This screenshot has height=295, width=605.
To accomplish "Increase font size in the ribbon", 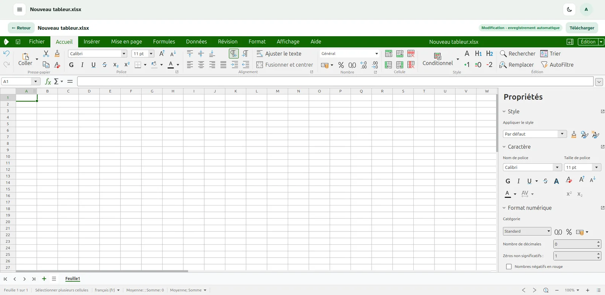I will click(162, 54).
